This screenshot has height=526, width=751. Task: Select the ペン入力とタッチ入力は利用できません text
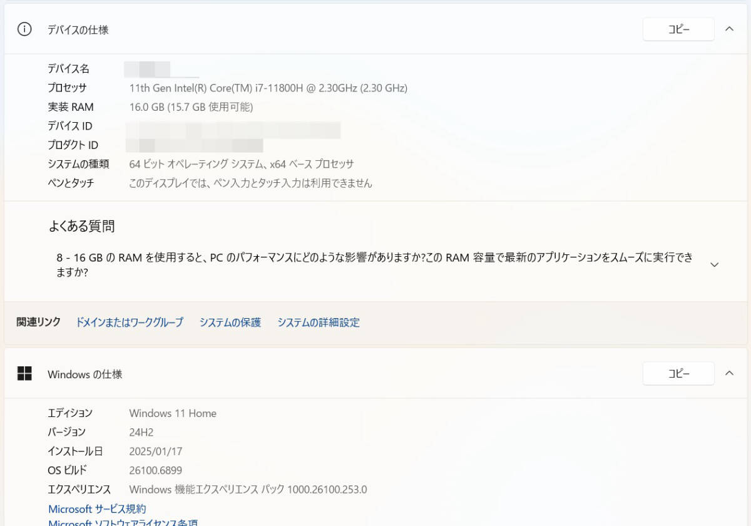(250, 183)
